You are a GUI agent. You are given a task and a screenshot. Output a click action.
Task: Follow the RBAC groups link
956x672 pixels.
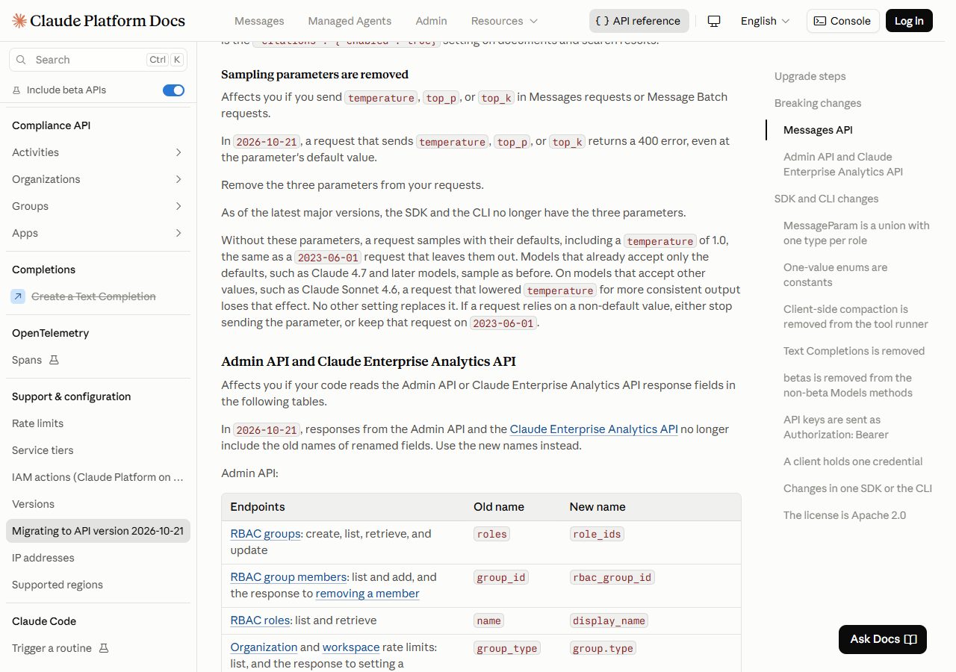tap(265, 534)
